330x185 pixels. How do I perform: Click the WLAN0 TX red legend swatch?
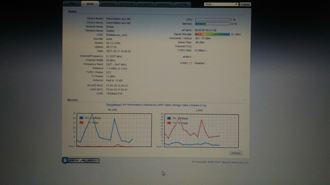pyautogui.click(x=81, y=123)
